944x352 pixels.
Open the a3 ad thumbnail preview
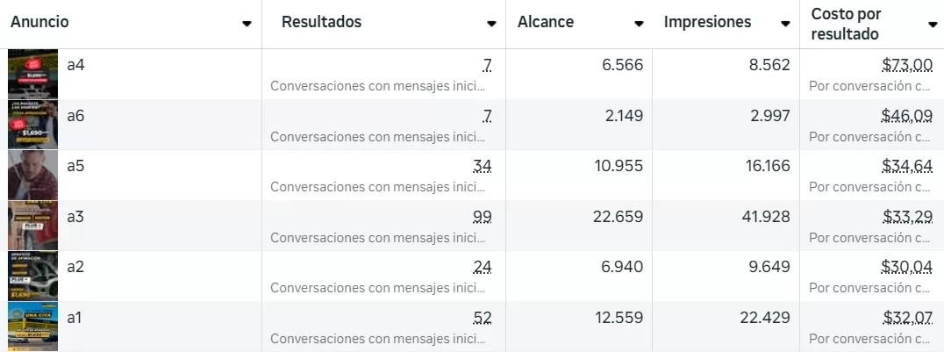click(x=32, y=226)
